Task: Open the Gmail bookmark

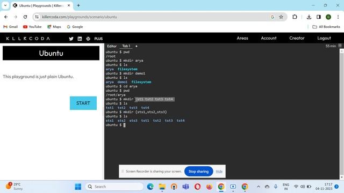Action: coord(11,27)
